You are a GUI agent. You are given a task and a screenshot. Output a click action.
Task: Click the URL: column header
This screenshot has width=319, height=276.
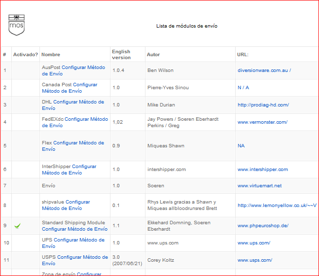(x=243, y=55)
